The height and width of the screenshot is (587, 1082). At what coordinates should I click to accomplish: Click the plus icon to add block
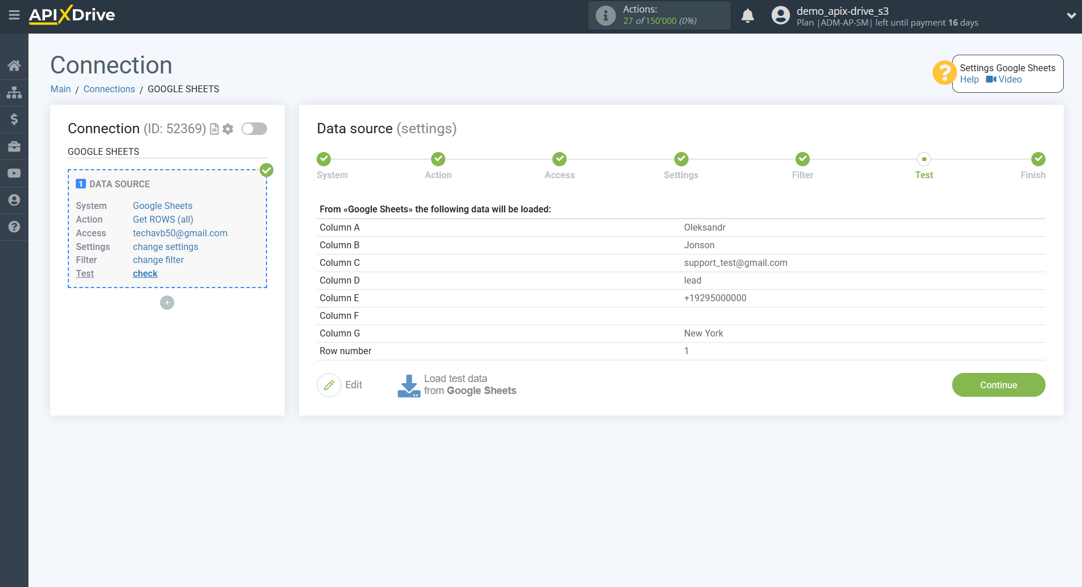(167, 303)
